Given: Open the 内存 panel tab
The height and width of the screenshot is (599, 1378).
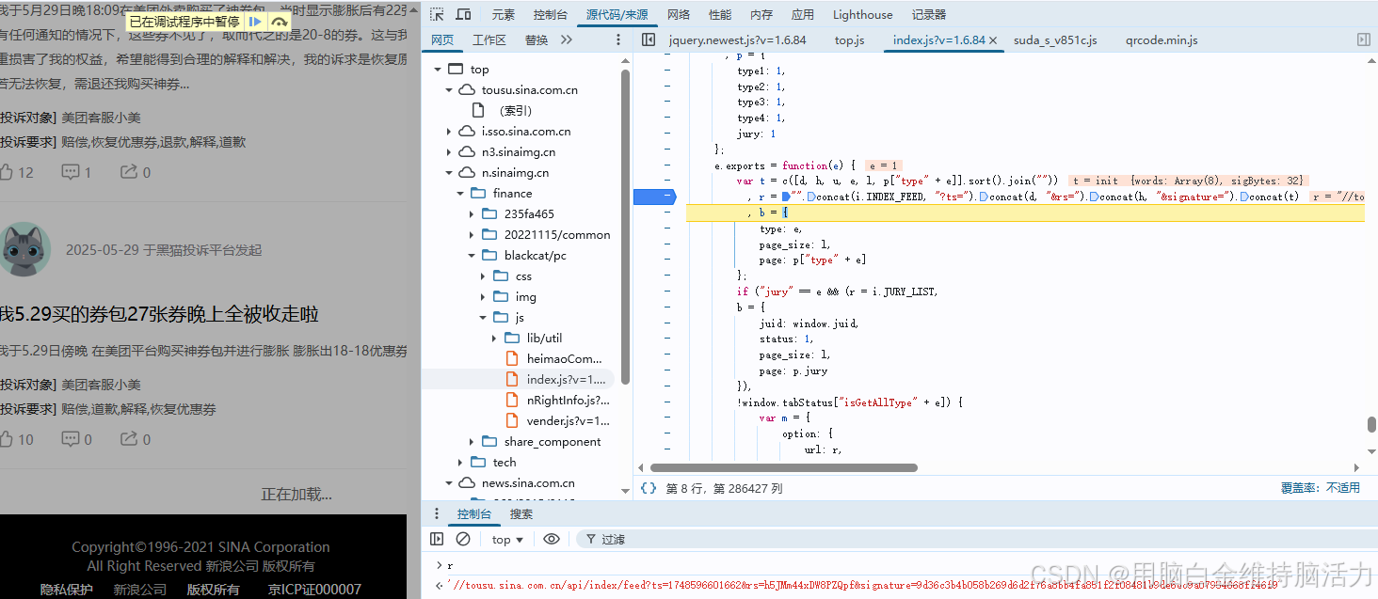Looking at the screenshot, I should [x=761, y=14].
